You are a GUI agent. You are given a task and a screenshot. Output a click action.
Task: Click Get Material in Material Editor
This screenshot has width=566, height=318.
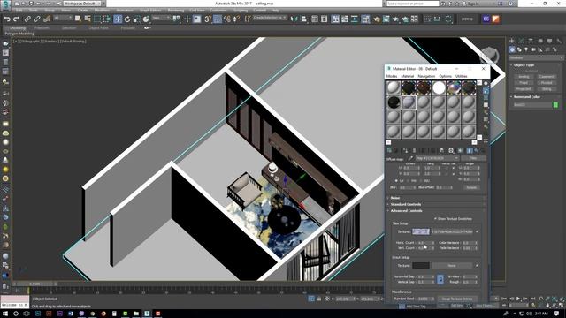[389, 150]
